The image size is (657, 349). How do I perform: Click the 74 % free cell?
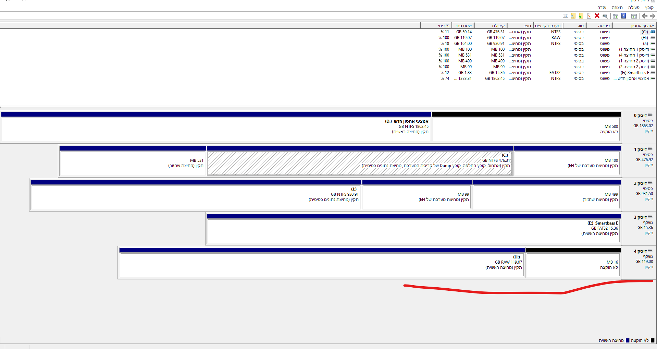445,79
